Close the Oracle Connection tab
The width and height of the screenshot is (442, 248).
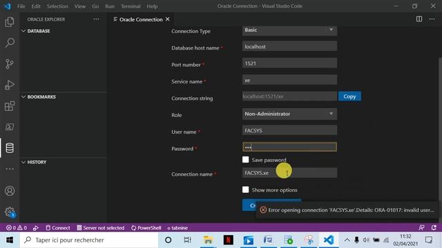click(x=168, y=19)
